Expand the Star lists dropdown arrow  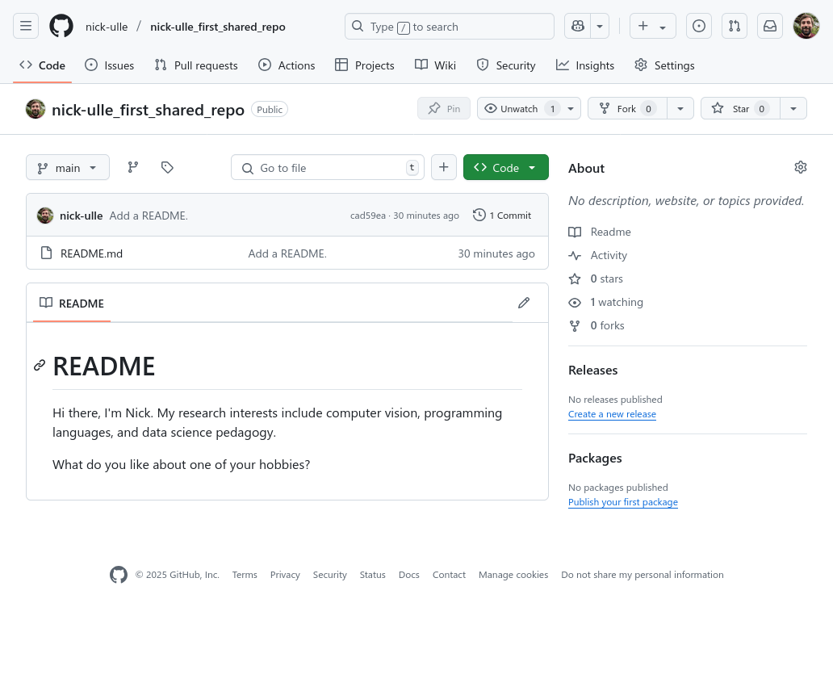click(x=793, y=108)
